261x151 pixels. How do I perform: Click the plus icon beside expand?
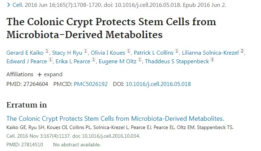point(39,75)
